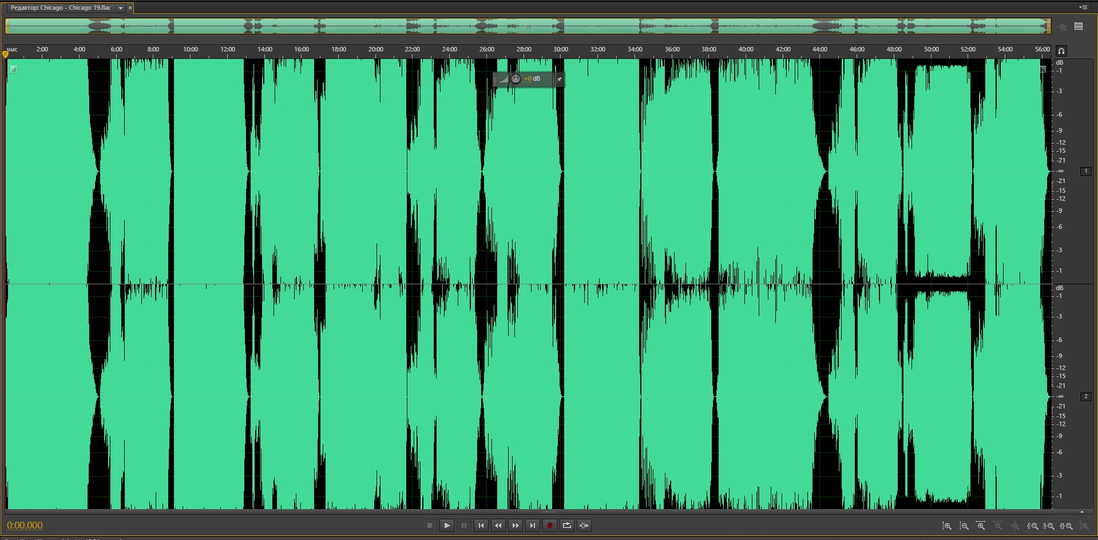Screen dimensions: 1098x540
Task: Click the fast forward transport button
Action: (x=515, y=526)
